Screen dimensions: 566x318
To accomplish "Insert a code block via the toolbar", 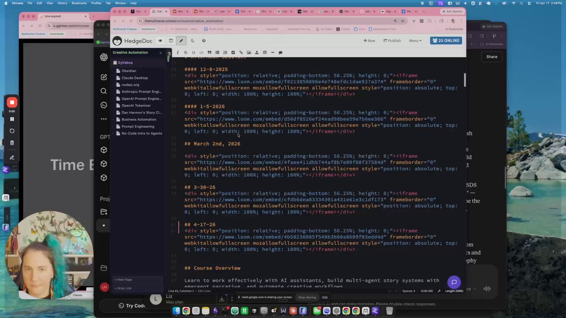I will point(201,53).
